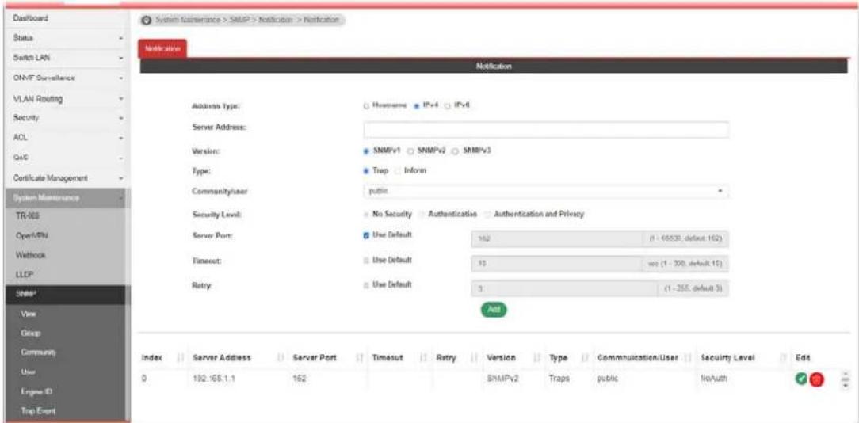Screen dimensions: 859x423
Task: Click the red delete icon for 192.168.1.1
Action: 817,379
